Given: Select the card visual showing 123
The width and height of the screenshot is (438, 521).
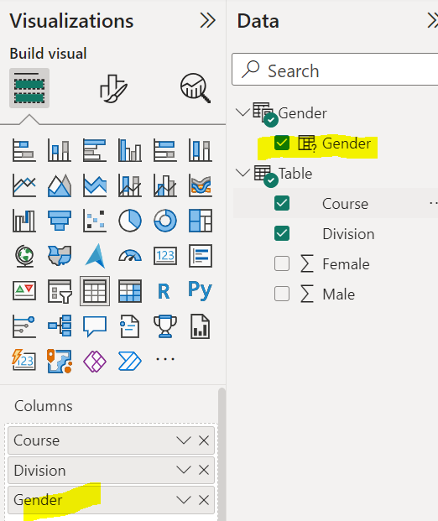Looking at the screenshot, I should point(165,256).
